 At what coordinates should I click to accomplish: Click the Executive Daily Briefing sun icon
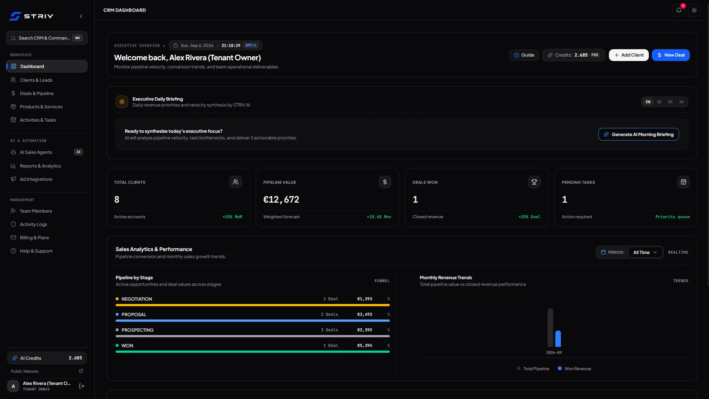click(122, 102)
